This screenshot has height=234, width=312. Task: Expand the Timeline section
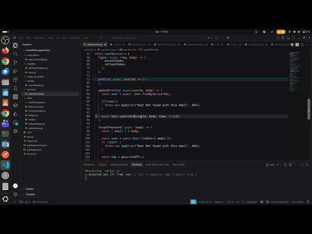30,194
